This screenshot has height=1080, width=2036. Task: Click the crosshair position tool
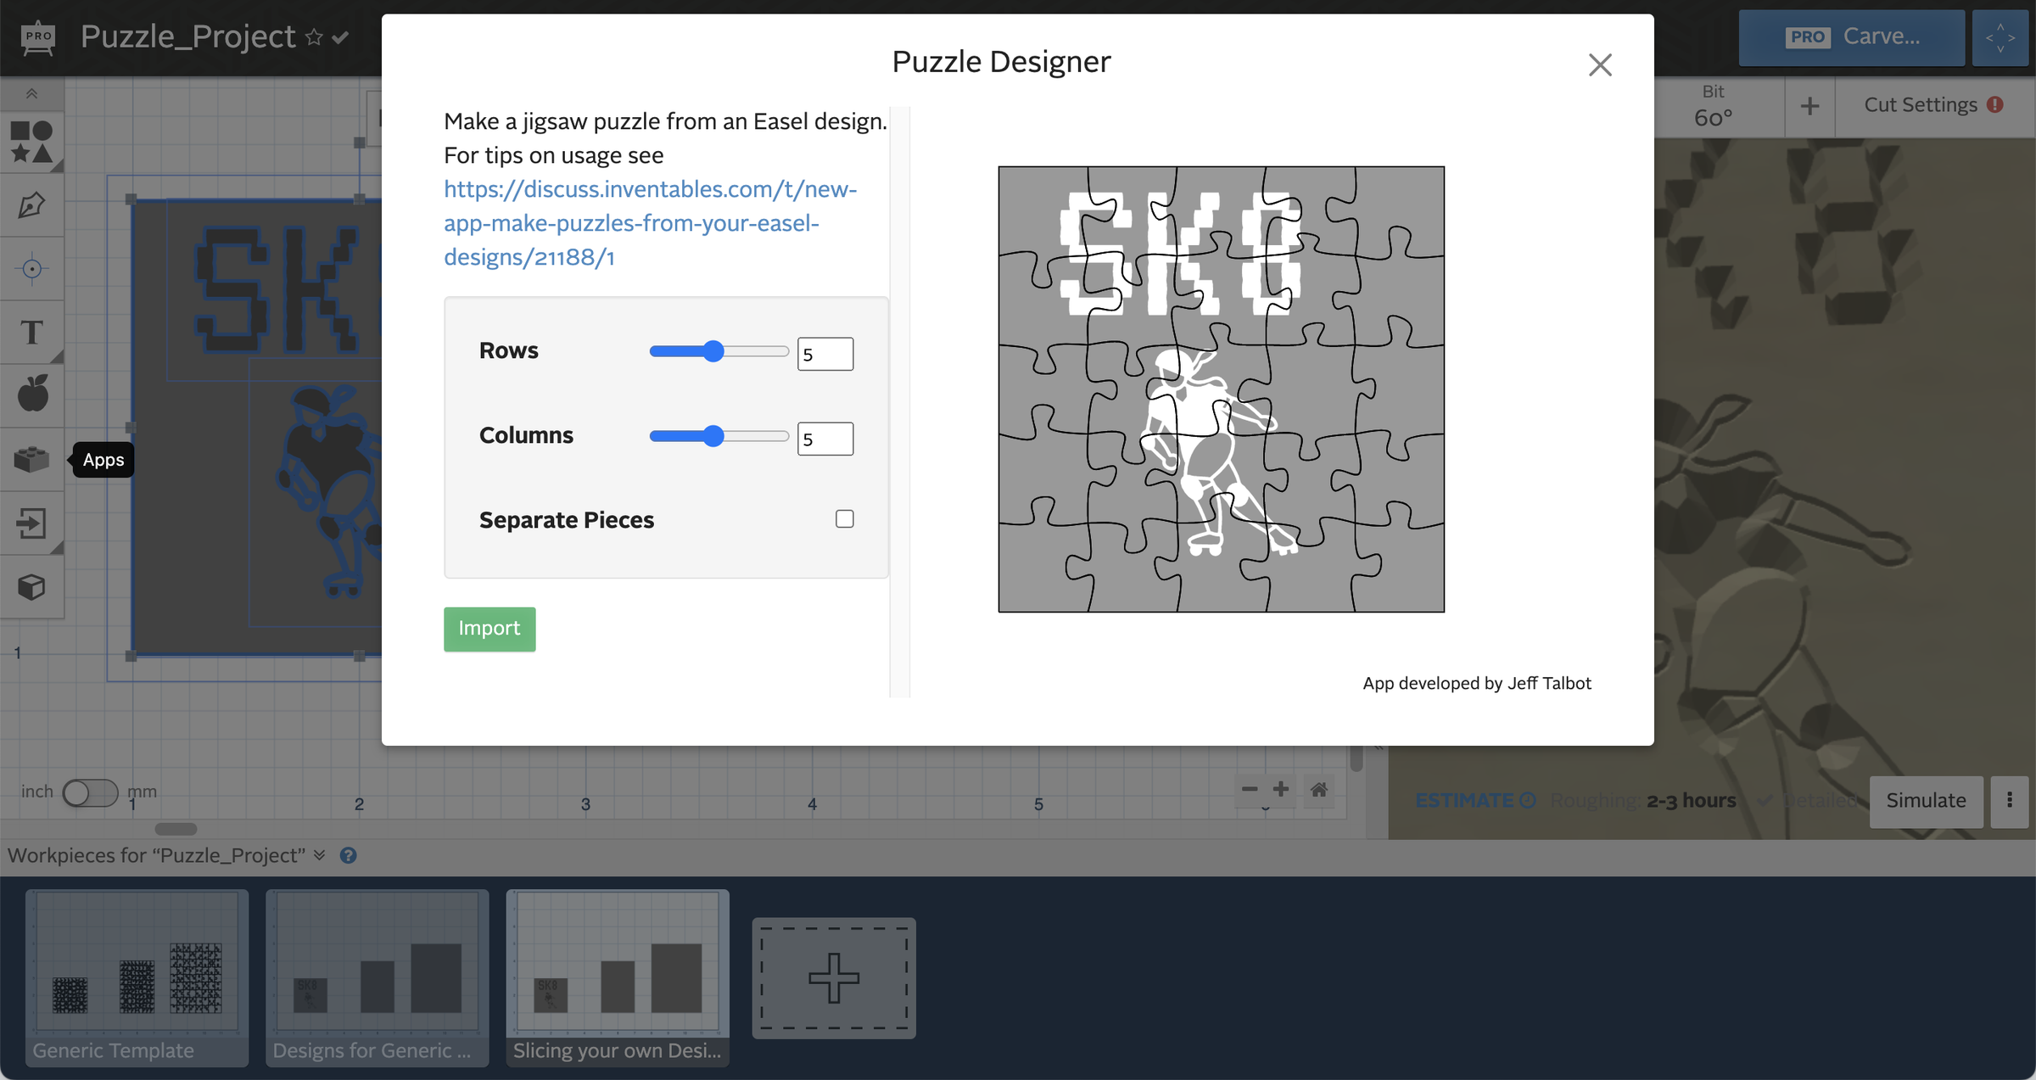[x=32, y=269]
